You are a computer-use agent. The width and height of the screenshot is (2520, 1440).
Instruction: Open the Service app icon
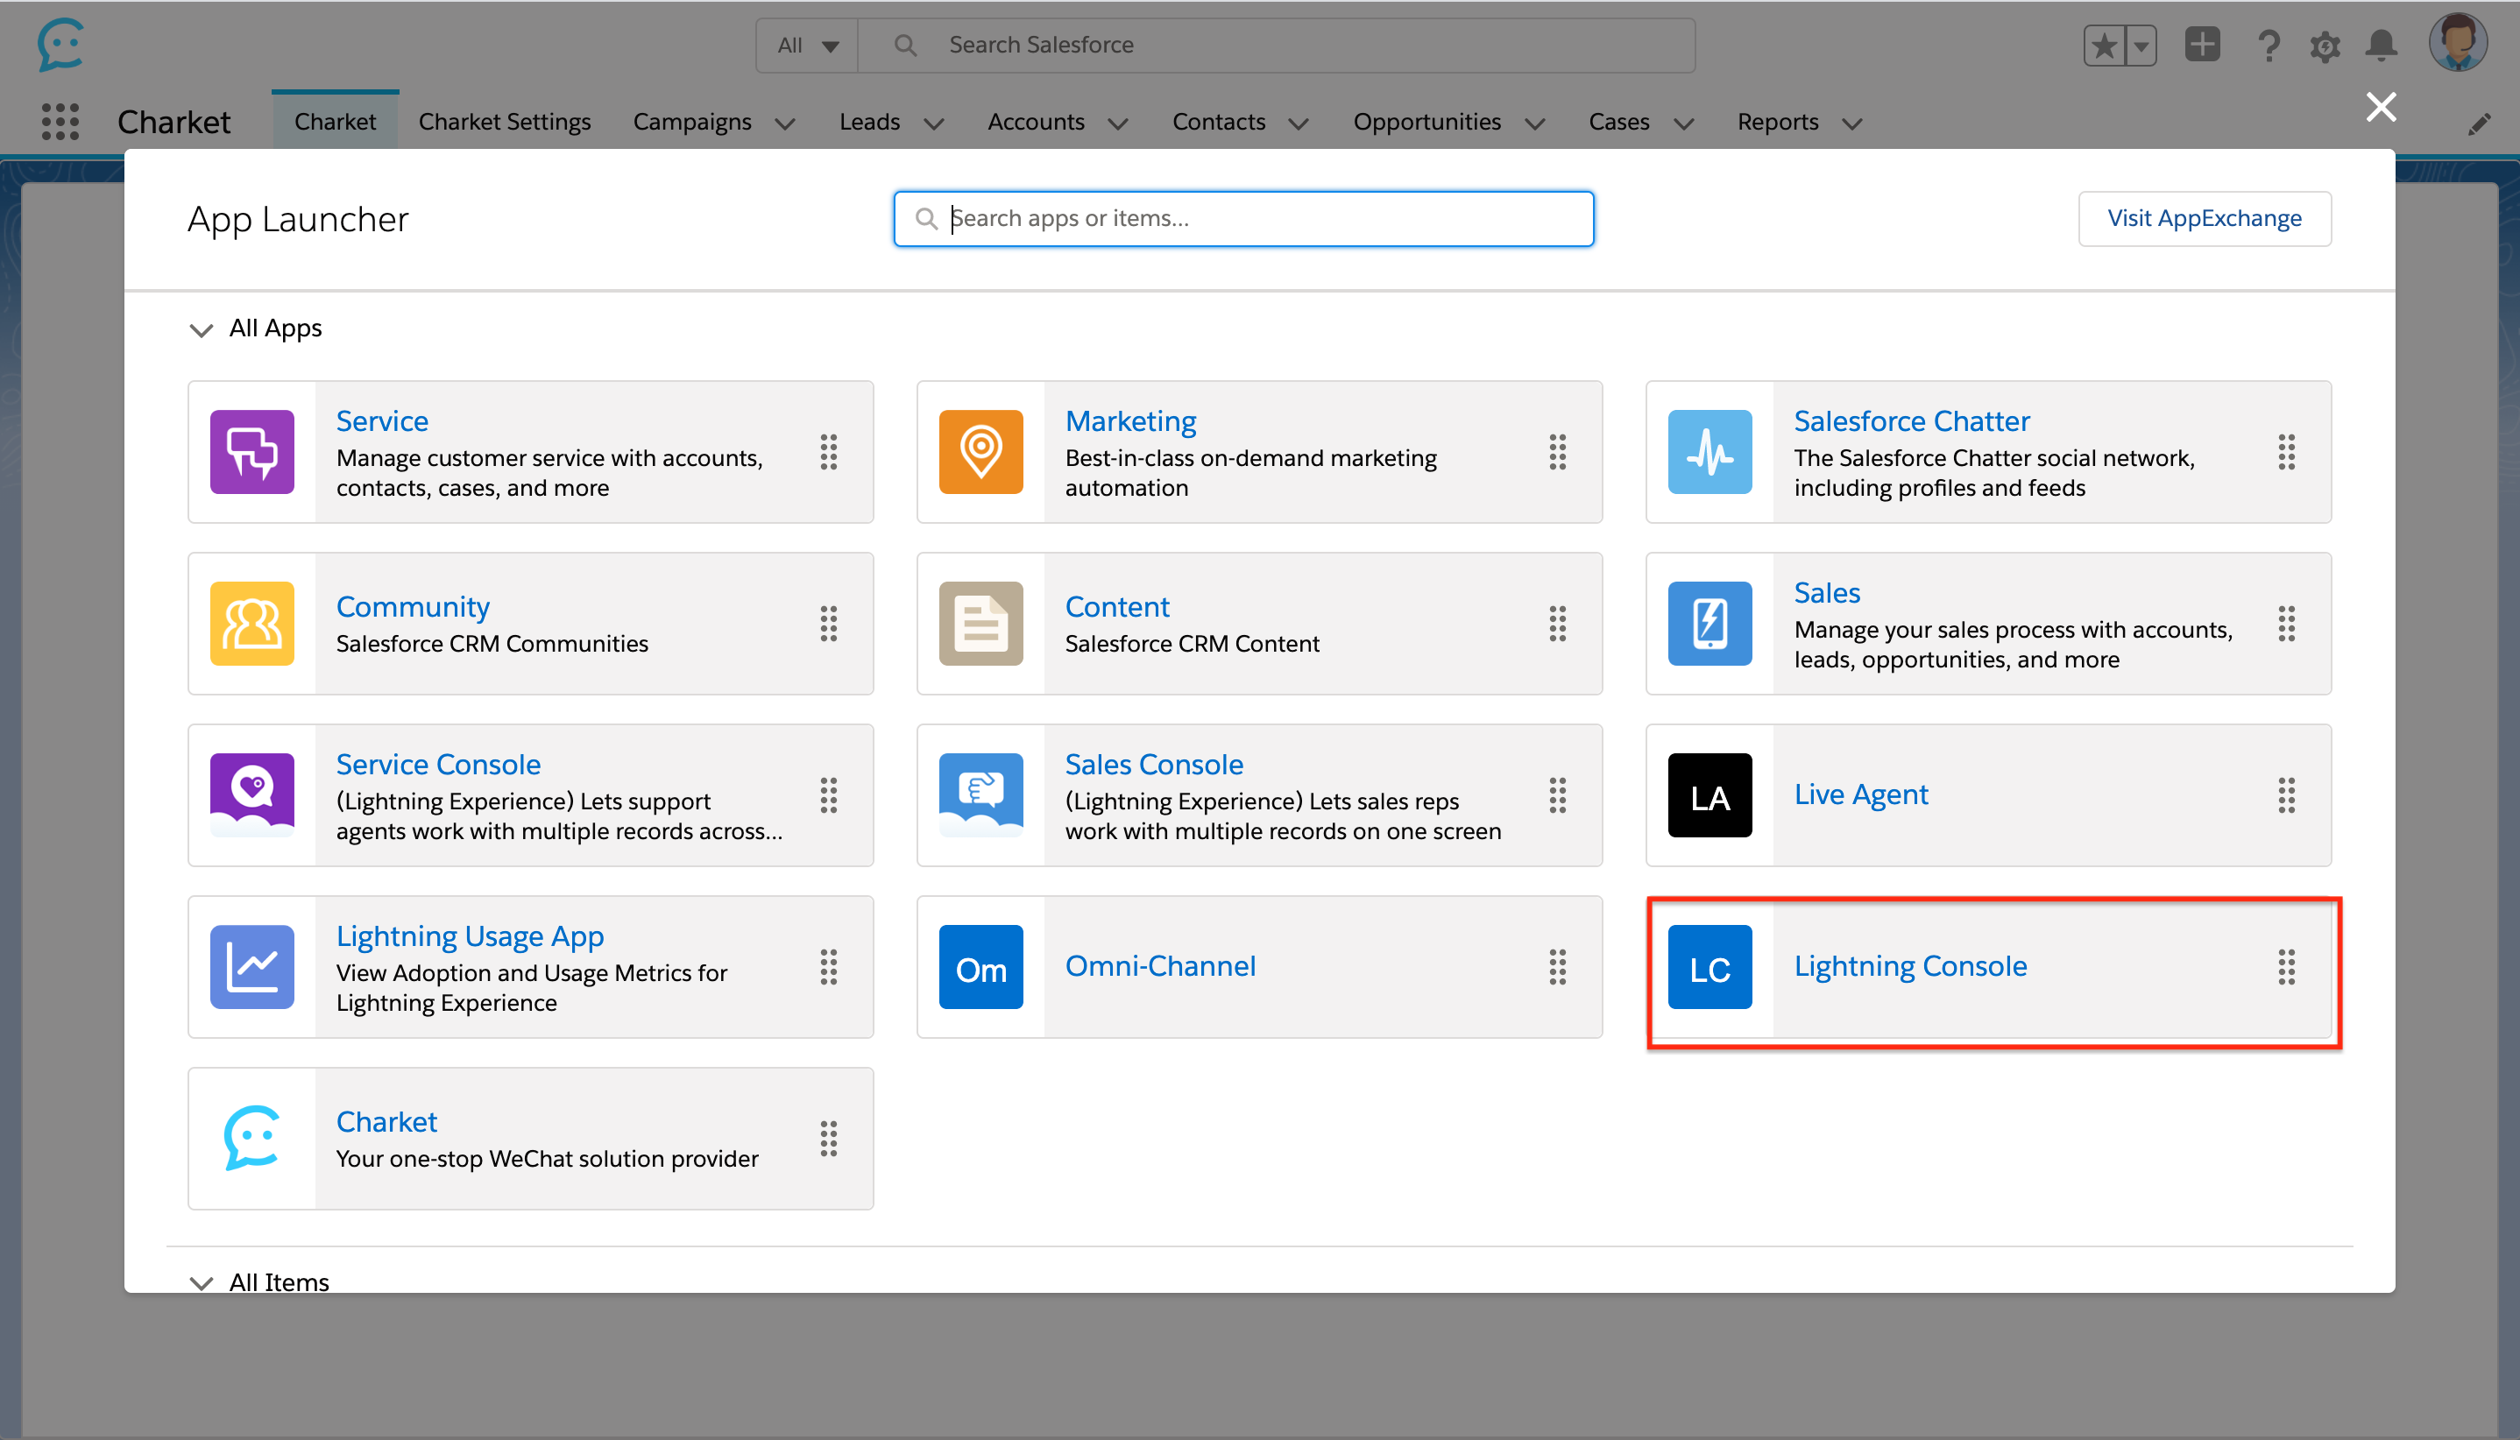click(x=251, y=452)
